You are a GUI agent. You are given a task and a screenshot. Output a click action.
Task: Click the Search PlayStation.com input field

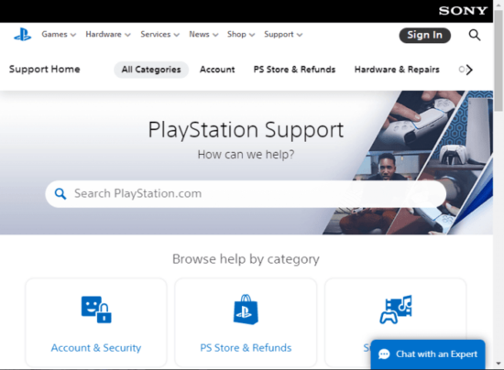click(x=246, y=193)
